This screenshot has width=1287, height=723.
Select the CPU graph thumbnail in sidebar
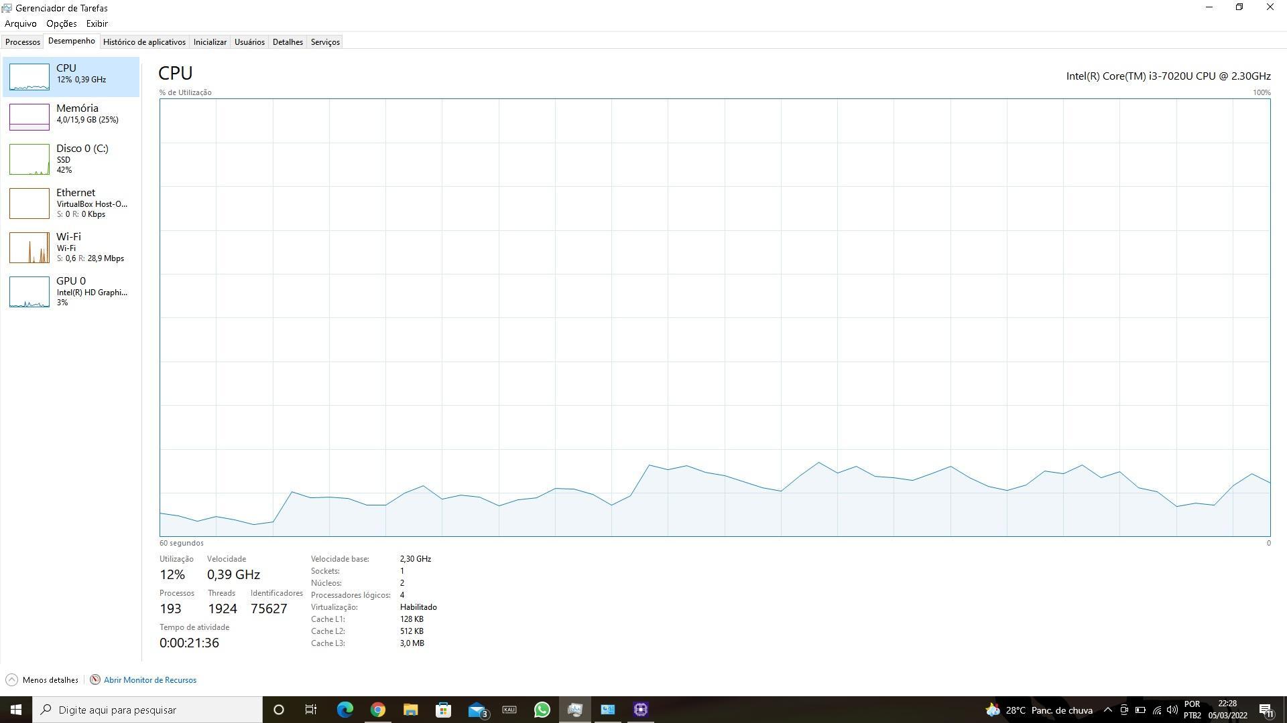(29, 77)
